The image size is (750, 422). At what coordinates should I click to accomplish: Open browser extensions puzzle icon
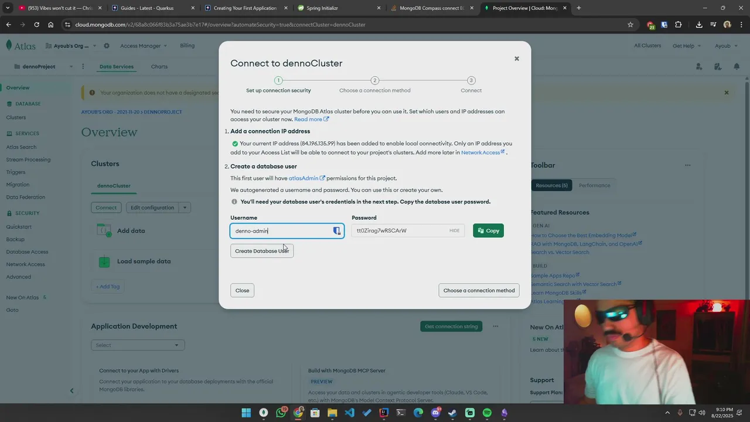pos(679,25)
